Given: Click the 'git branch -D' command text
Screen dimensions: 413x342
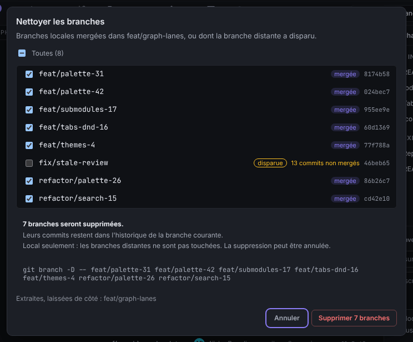Looking at the screenshot, I should [190, 274].
